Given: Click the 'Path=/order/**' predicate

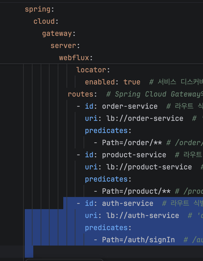Looking at the screenshot, I should tap(132, 143).
